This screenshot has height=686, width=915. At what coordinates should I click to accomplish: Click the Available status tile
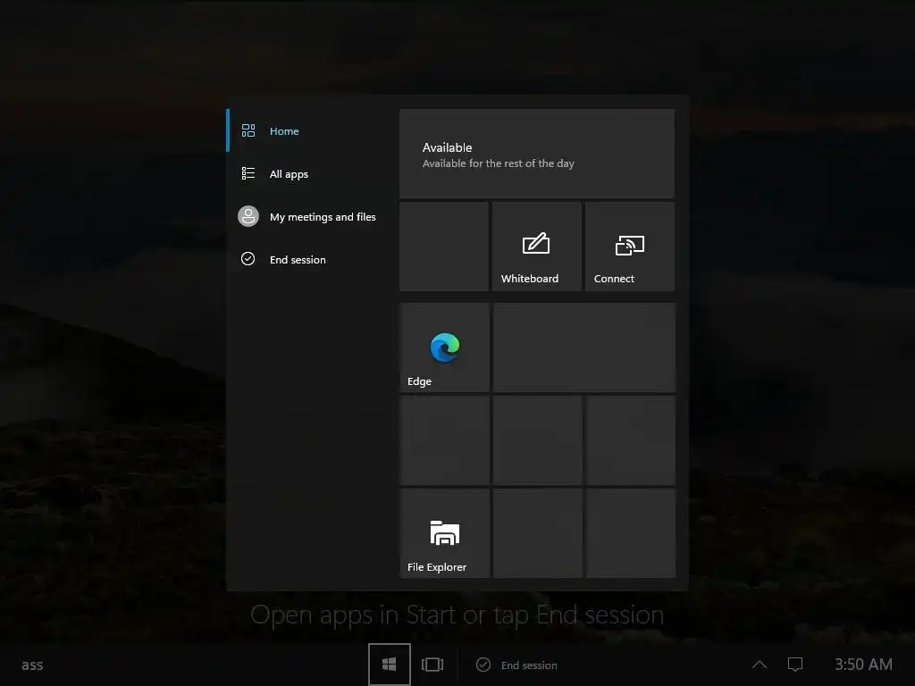tap(537, 154)
